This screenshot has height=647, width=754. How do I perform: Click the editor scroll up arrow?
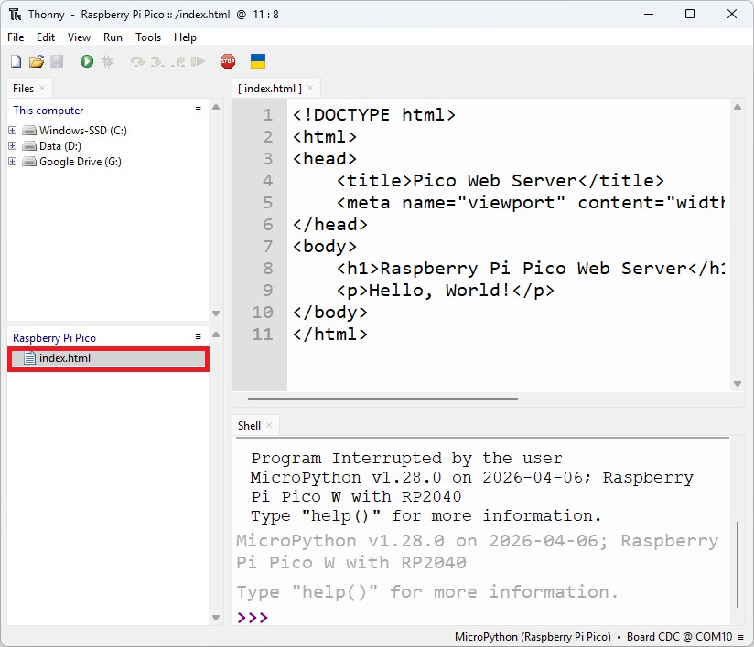tap(738, 107)
